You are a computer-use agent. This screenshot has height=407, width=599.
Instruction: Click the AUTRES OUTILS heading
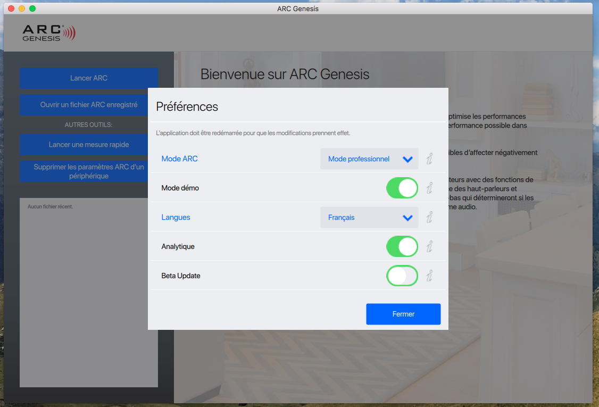coord(88,124)
